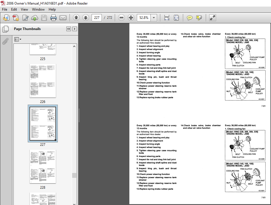271x205 pixels.
Task: Click the Save file floppy icon
Action: (x=44, y=18)
